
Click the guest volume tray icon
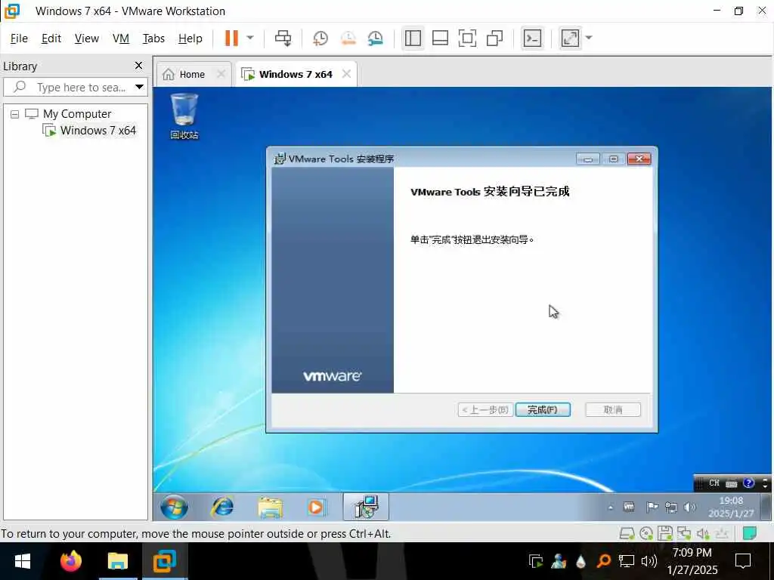click(689, 507)
